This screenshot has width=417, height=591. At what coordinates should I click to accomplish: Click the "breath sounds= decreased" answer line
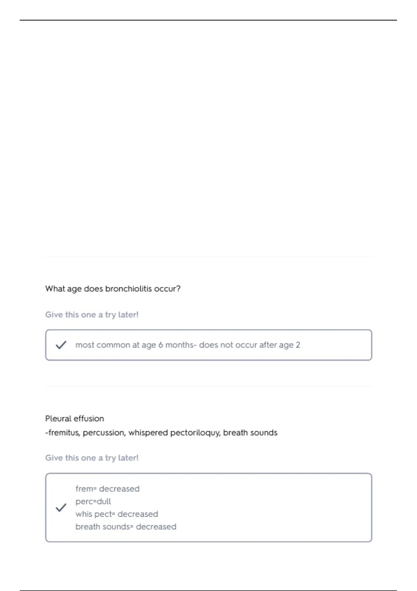(126, 527)
